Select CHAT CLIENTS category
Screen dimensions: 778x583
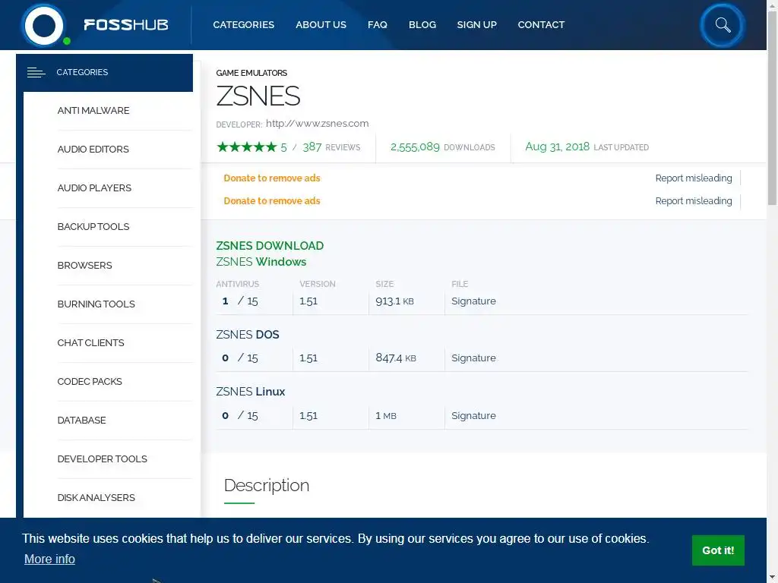pyautogui.click(x=91, y=342)
